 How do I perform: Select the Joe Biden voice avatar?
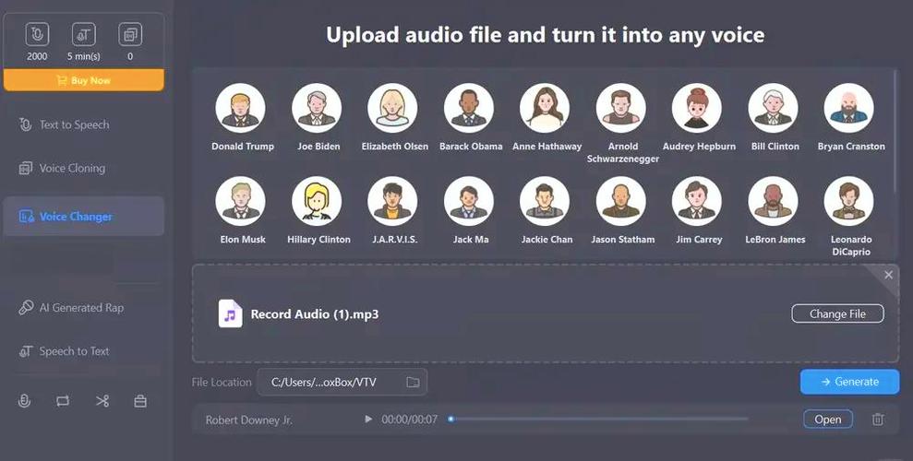click(x=317, y=108)
